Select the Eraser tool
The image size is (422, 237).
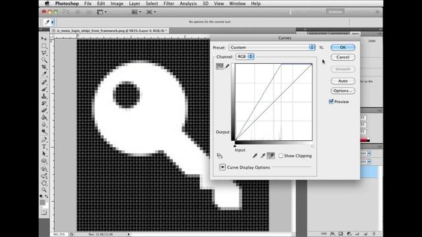(44, 110)
